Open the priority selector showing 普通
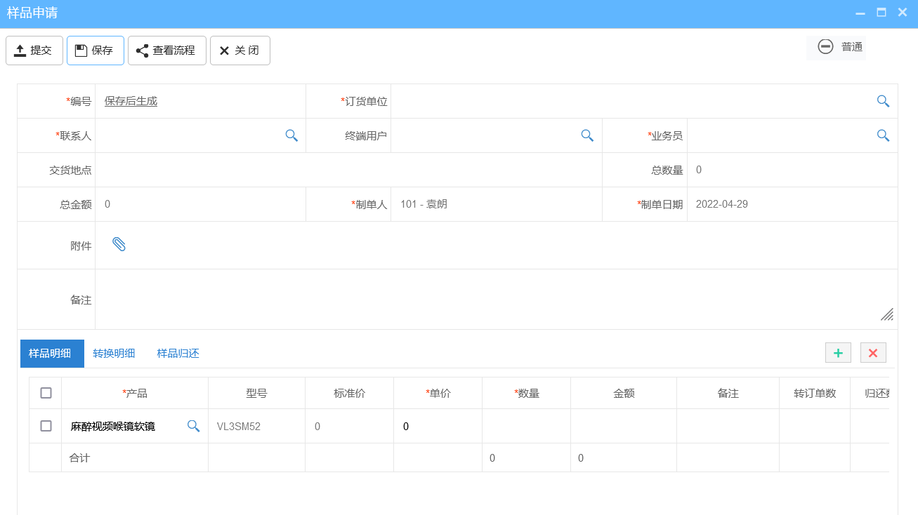918x515 pixels. click(x=851, y=46)
